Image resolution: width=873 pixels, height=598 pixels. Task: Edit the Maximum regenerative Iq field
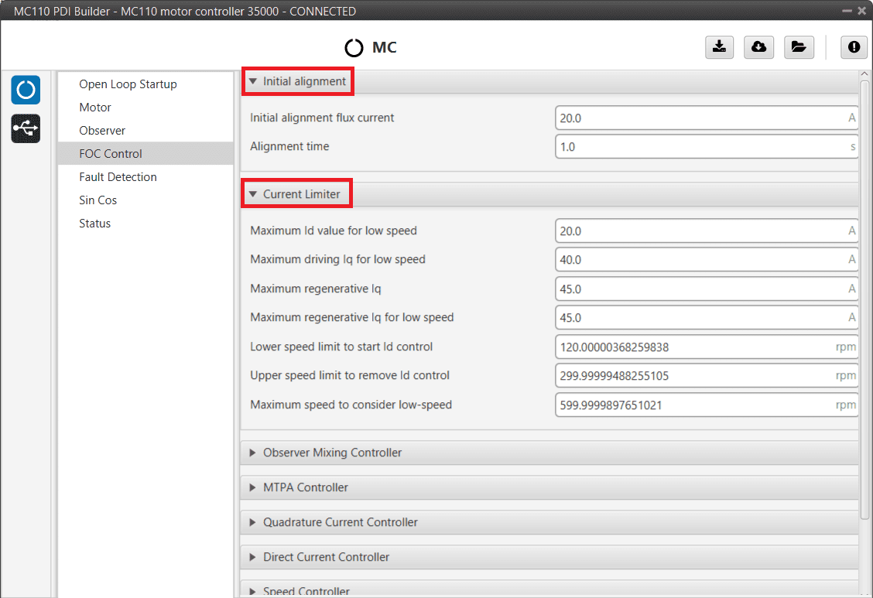[706, 289]
